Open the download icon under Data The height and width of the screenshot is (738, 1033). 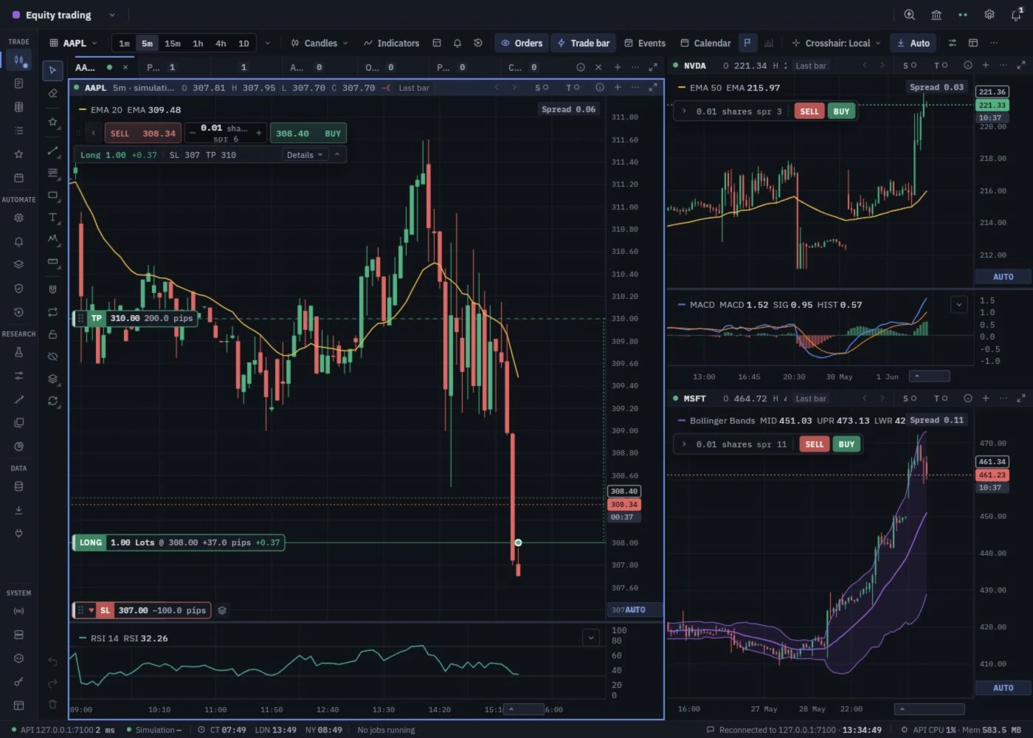pos(18,510)
